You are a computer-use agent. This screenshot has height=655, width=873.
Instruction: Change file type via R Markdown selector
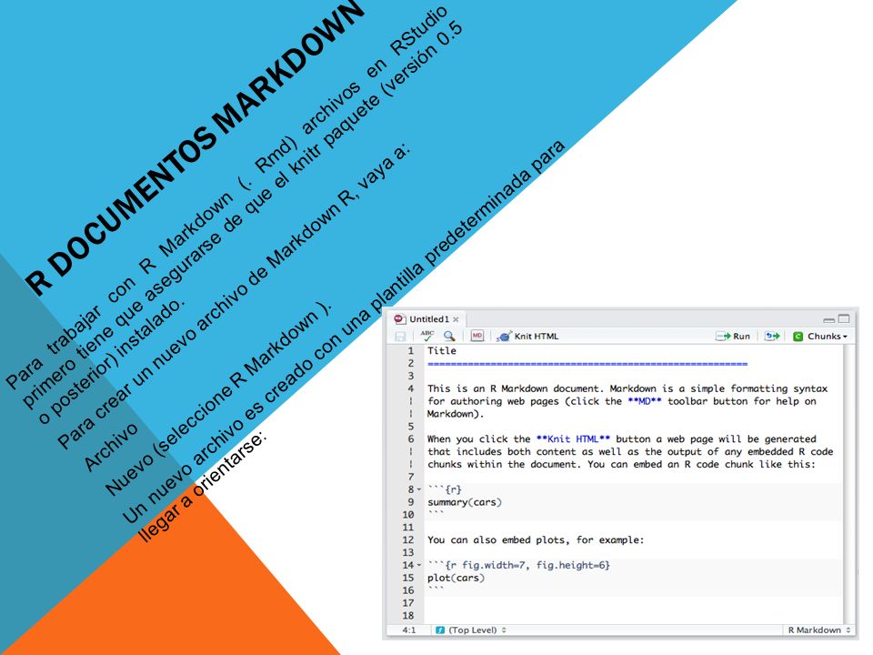point(819,630)
